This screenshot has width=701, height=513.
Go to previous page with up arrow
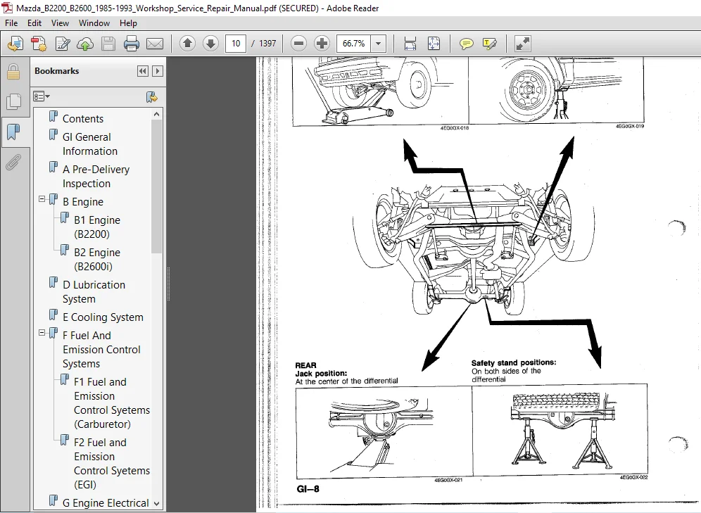pyautogui.click(x=187, y=44)
